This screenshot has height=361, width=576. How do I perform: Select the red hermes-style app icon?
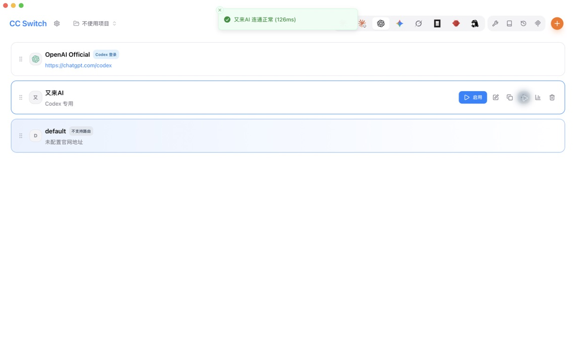tap(456, 24)
